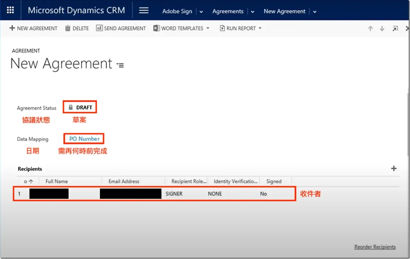The image size is (410, 259).
Task: Click the Signed column header
Action: tap(274, 181)
